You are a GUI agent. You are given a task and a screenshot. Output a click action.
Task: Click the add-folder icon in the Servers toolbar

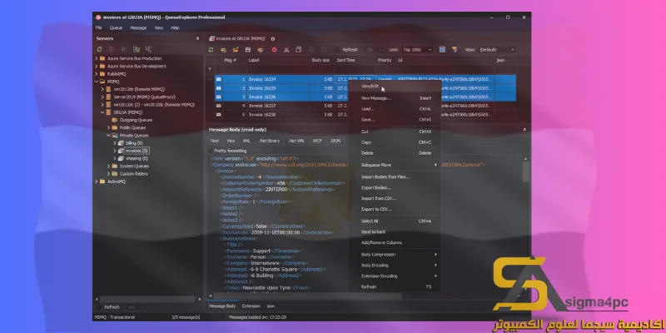click(x=137, y=50)
